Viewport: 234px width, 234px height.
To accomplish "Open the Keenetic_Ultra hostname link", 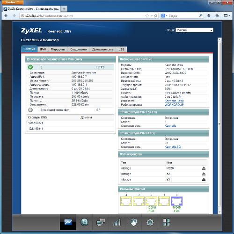I will click(x=174, y=101).
